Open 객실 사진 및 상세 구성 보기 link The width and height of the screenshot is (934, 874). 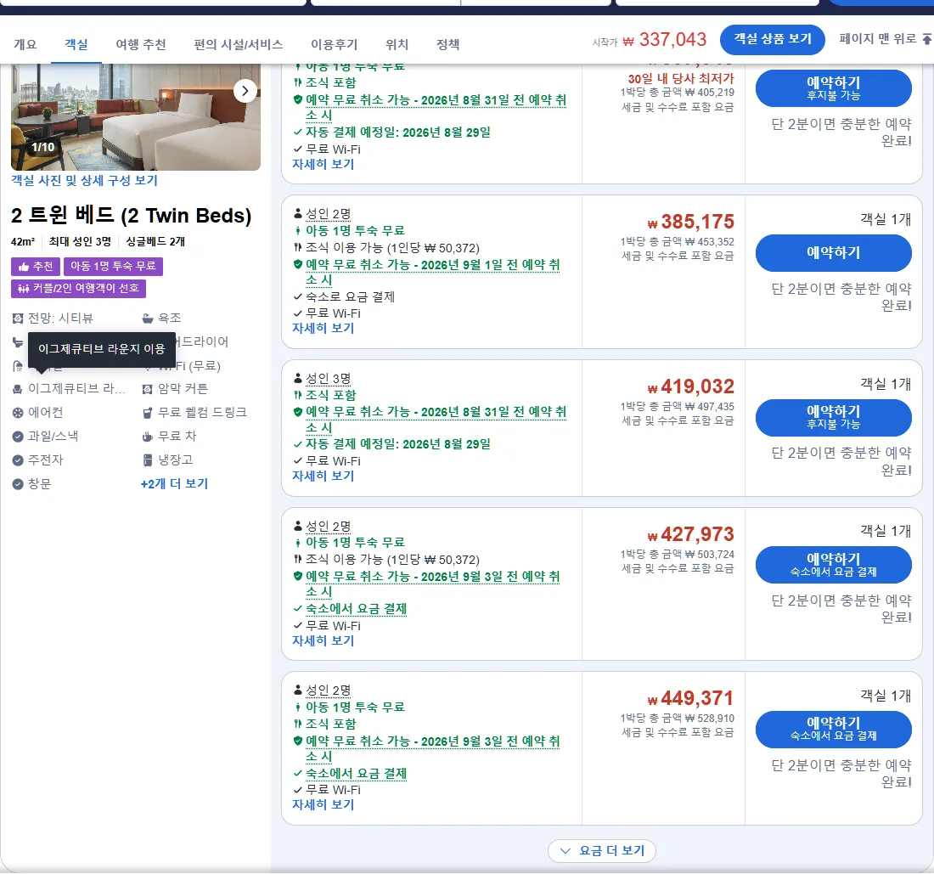(x=84, y=181)
